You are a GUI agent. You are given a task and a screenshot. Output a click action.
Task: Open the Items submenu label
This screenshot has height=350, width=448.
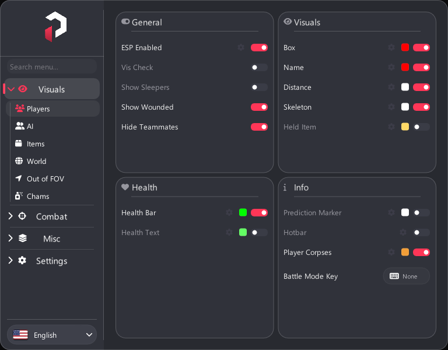(x=36, y=143)
